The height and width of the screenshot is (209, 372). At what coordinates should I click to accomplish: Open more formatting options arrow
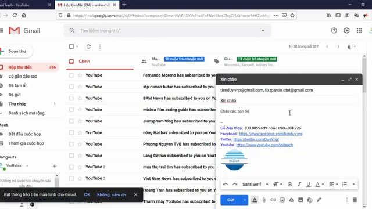coord(354,185)
